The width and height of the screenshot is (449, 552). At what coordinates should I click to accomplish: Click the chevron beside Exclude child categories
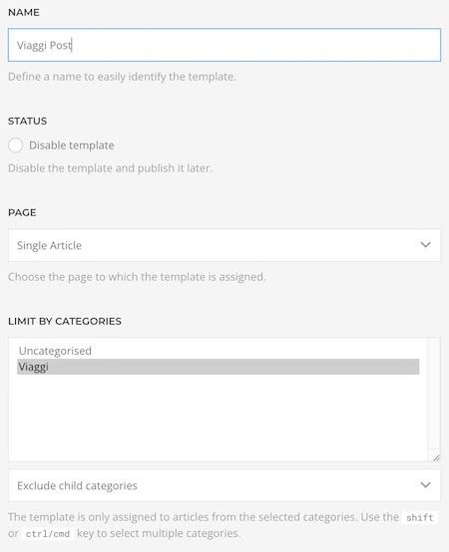point(425,485)
